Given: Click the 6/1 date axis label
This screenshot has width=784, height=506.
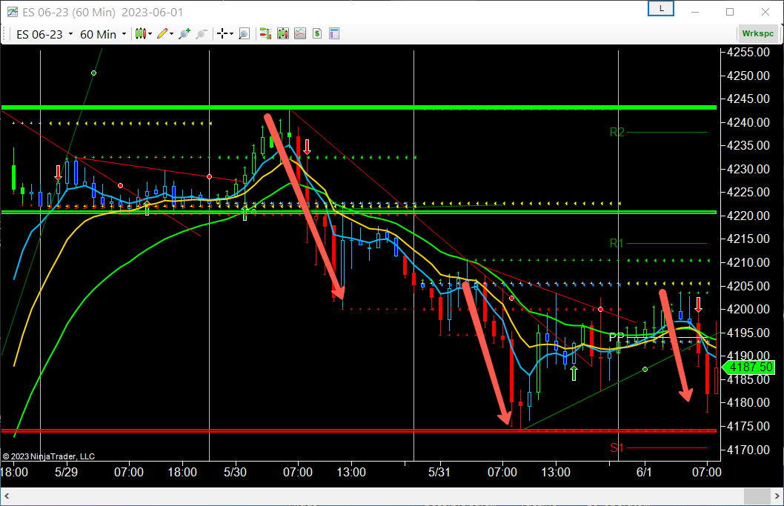Looking at the screenshot, I should [x=644, y=472].
